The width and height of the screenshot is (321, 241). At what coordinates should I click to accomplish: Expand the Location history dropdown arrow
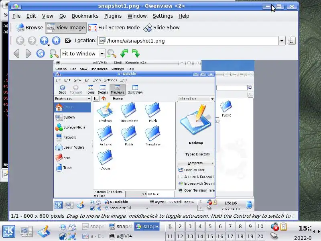[282, 41]
